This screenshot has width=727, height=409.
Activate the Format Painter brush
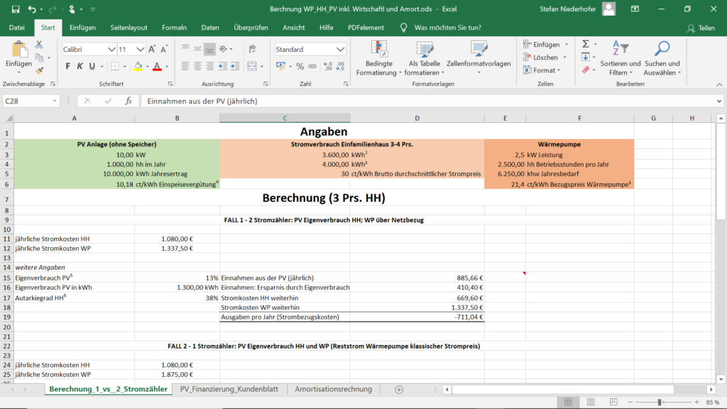click(x=40, y=70)
